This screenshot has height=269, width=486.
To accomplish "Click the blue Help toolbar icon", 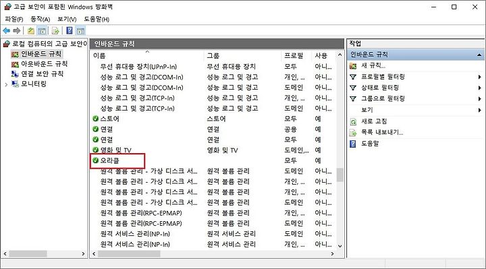I will coord(70,30).
